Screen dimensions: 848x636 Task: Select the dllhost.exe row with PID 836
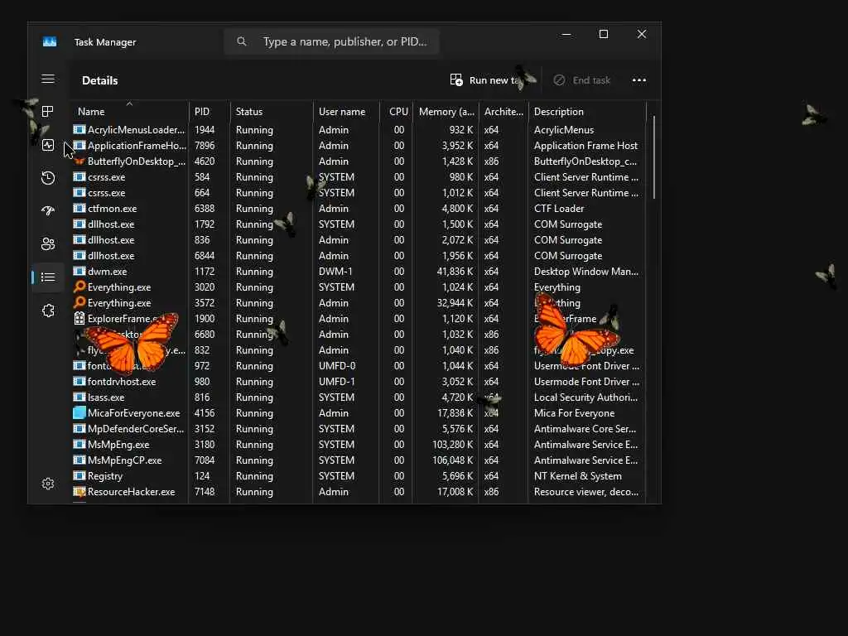coord(358,239)
